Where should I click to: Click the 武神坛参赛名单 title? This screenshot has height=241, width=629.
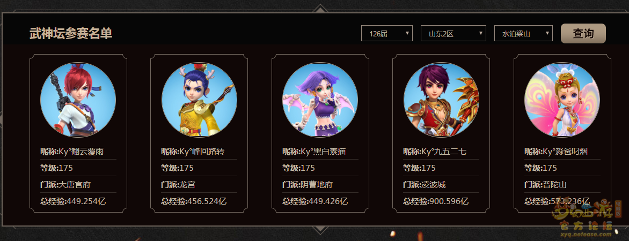click(x=71, y=34)
